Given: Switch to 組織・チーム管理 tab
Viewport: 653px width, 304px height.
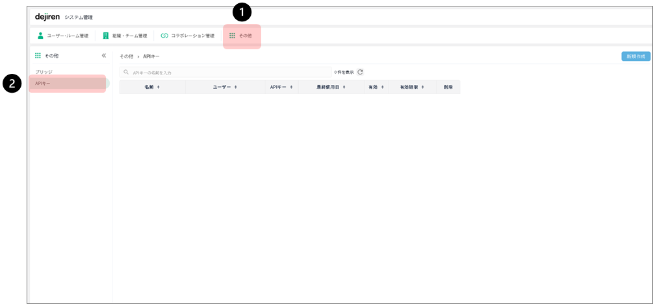Looking at the screenshot, I should (129, 36).
